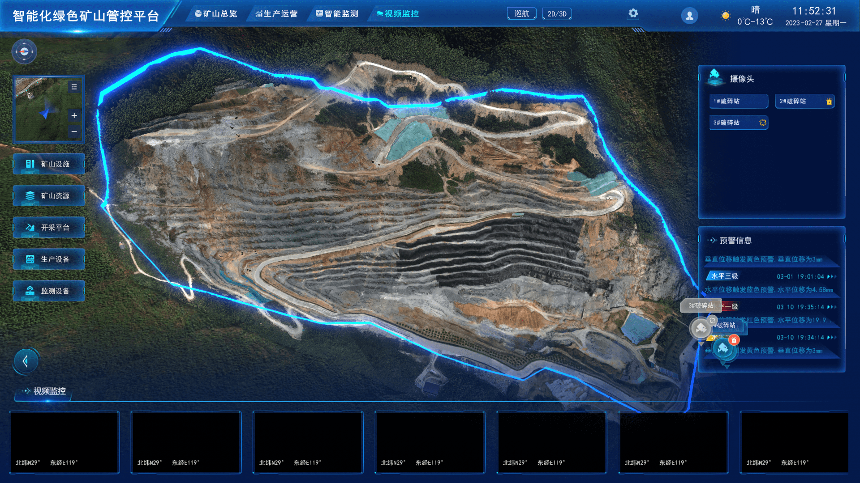Click the compass orientation control
Screen dimensions: 860x483
coord(24,51)
